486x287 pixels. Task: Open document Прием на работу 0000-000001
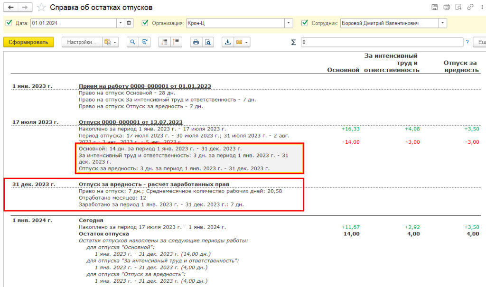[x=145, y=86]
